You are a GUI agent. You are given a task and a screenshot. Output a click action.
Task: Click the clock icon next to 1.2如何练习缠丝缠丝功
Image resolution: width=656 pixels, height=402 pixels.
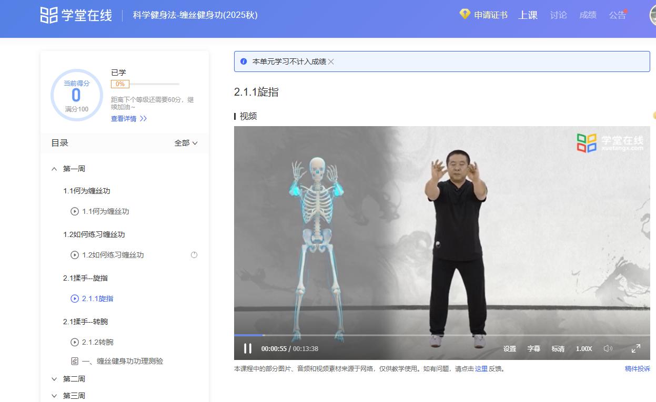tap(194, 254)
